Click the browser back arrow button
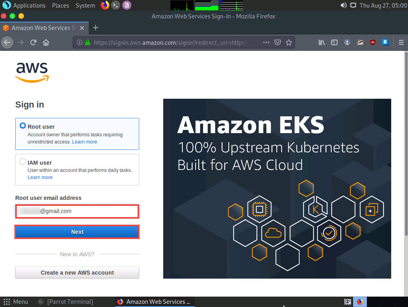Image resolution: width=408 pixels, height=307 pixels. click(7, 42)
